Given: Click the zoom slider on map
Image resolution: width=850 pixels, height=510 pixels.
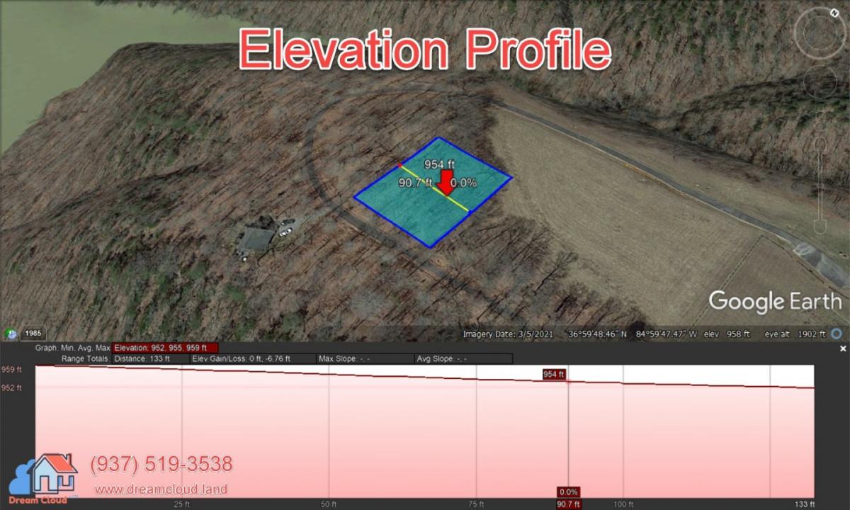Looking at the screenshot, I should [x=820, y=184].
